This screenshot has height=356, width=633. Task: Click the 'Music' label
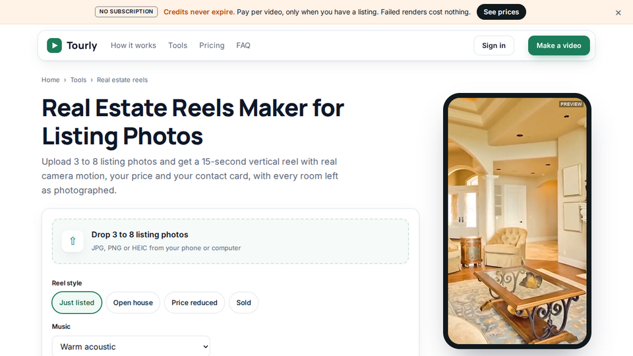point(61,326)
